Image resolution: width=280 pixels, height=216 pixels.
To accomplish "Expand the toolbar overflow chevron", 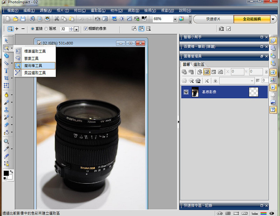I will (190, 16).
